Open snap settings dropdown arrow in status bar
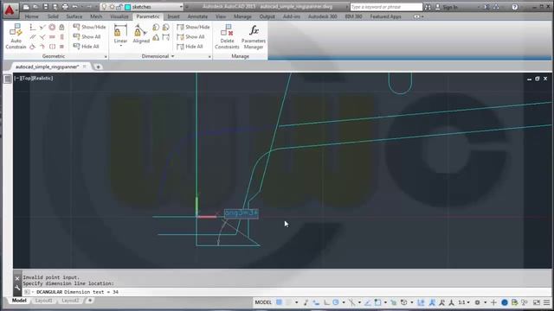Image resolution: width=554 pixels, height=311 pixels. (x=296, y=302)
